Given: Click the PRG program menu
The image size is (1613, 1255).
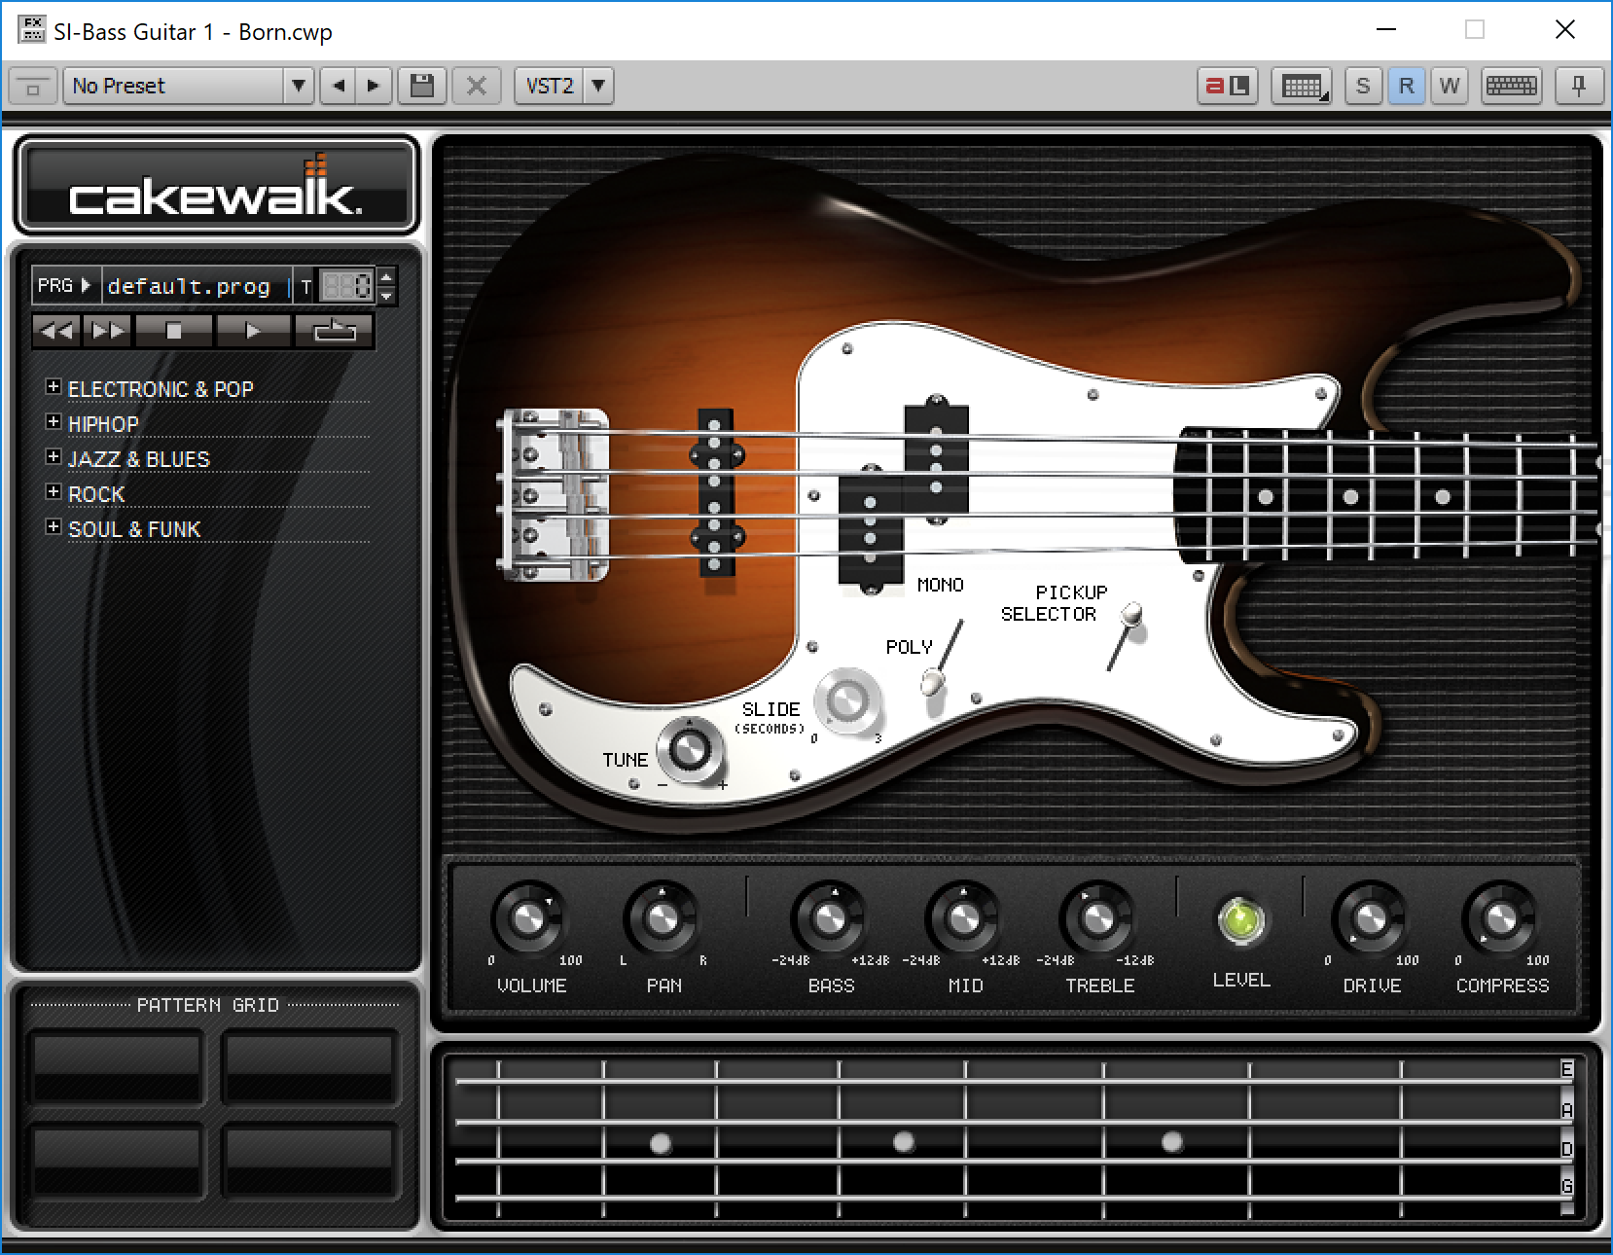Looking at the screenshot, I should (x=64, y=285).
